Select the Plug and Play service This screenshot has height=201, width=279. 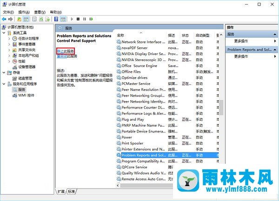(167, 119)
